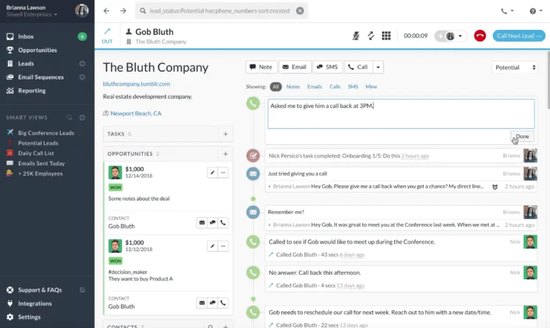Click Done to save call note
550x328 pixels.
click(522, 137)
